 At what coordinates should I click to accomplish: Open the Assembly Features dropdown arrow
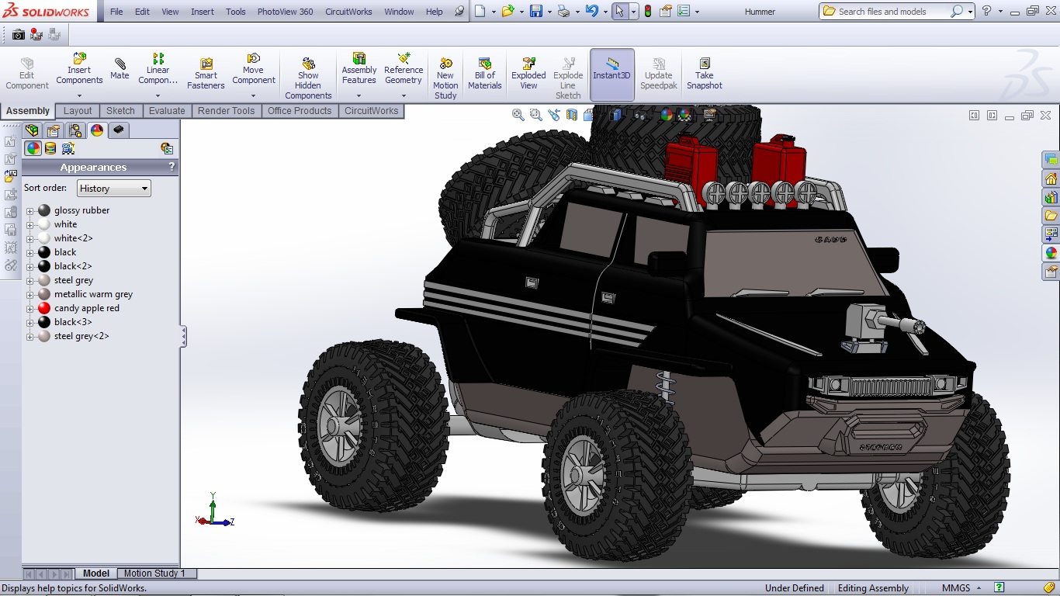tap(359, 95)
